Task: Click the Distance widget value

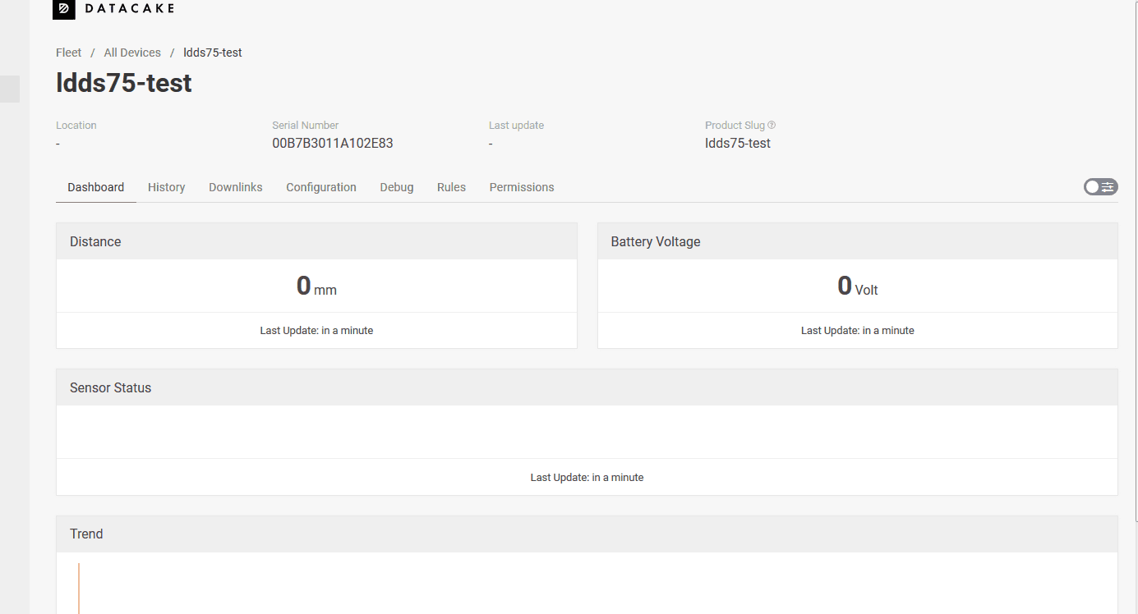Action: click(x=316, y=286)
